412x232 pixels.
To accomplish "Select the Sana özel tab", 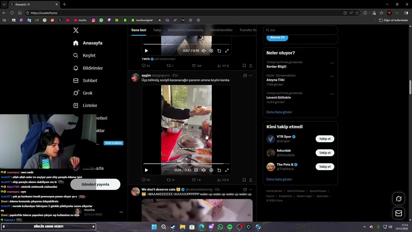I will pos(139,30).
